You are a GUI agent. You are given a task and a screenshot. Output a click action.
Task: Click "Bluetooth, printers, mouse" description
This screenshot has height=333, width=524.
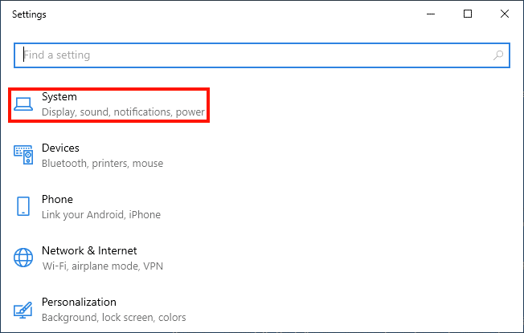coord(102,164)
